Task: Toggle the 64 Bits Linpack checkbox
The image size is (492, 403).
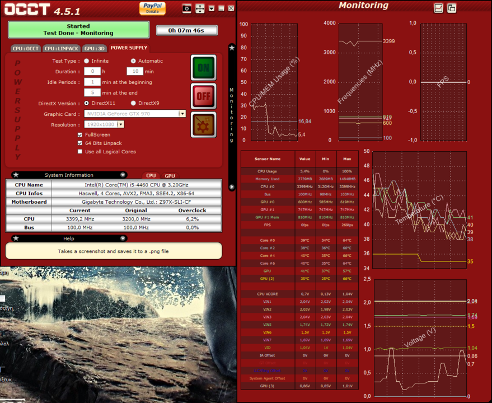Action: (80, 143)
